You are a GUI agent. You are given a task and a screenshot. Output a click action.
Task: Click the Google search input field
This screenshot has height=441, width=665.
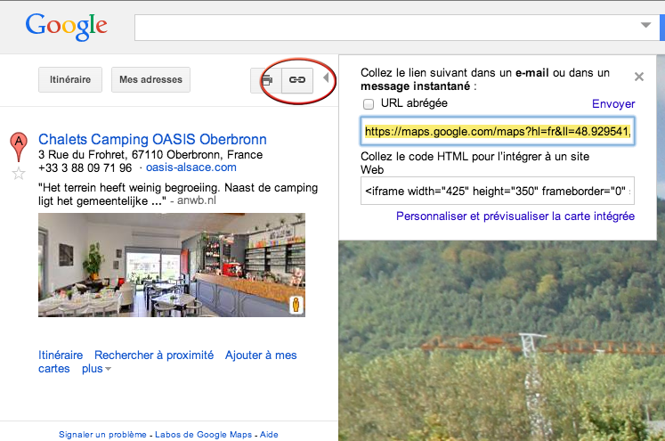tap(396, 28)
